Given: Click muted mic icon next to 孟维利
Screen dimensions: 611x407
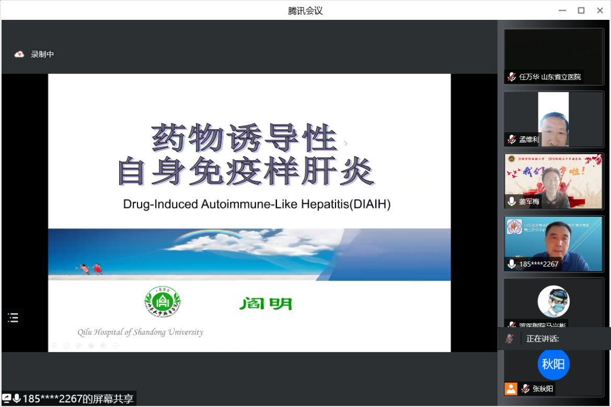Looking at the screenshot, I should [x=512, y=139].
